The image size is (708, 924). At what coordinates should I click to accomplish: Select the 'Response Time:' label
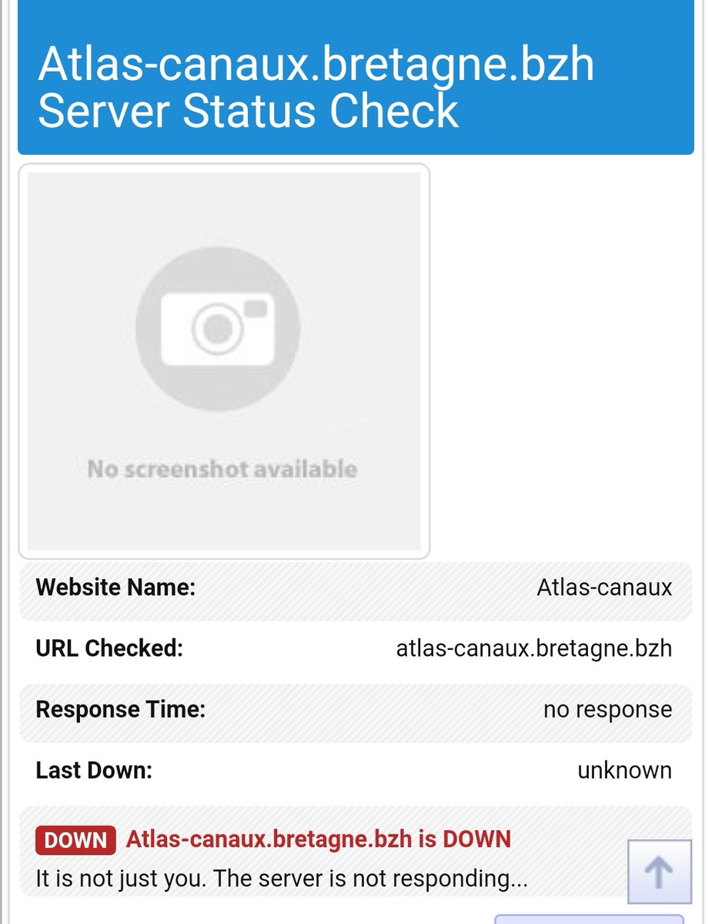pyautogui.click(x=121, y=709)
